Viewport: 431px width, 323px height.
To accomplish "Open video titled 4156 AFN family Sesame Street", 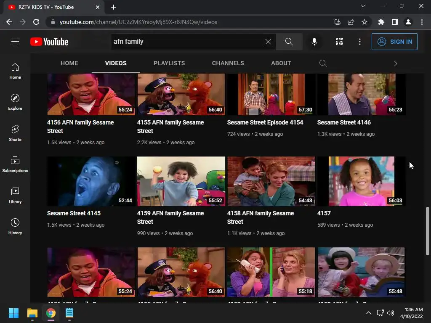I will (x=80, y=127).
